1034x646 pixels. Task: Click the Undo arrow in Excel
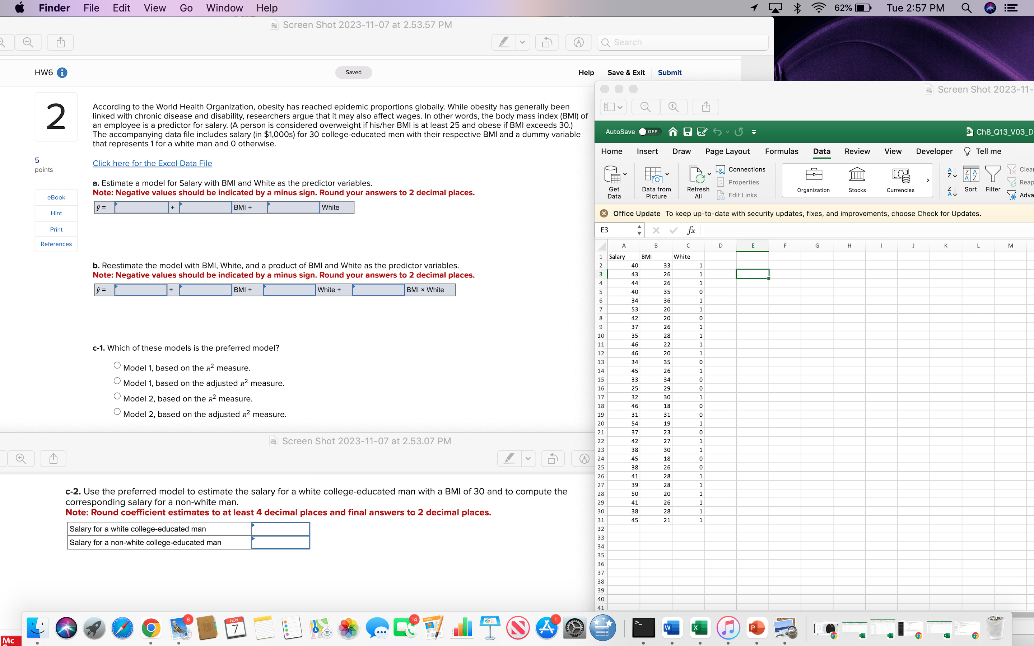click(x=717, y=132)
